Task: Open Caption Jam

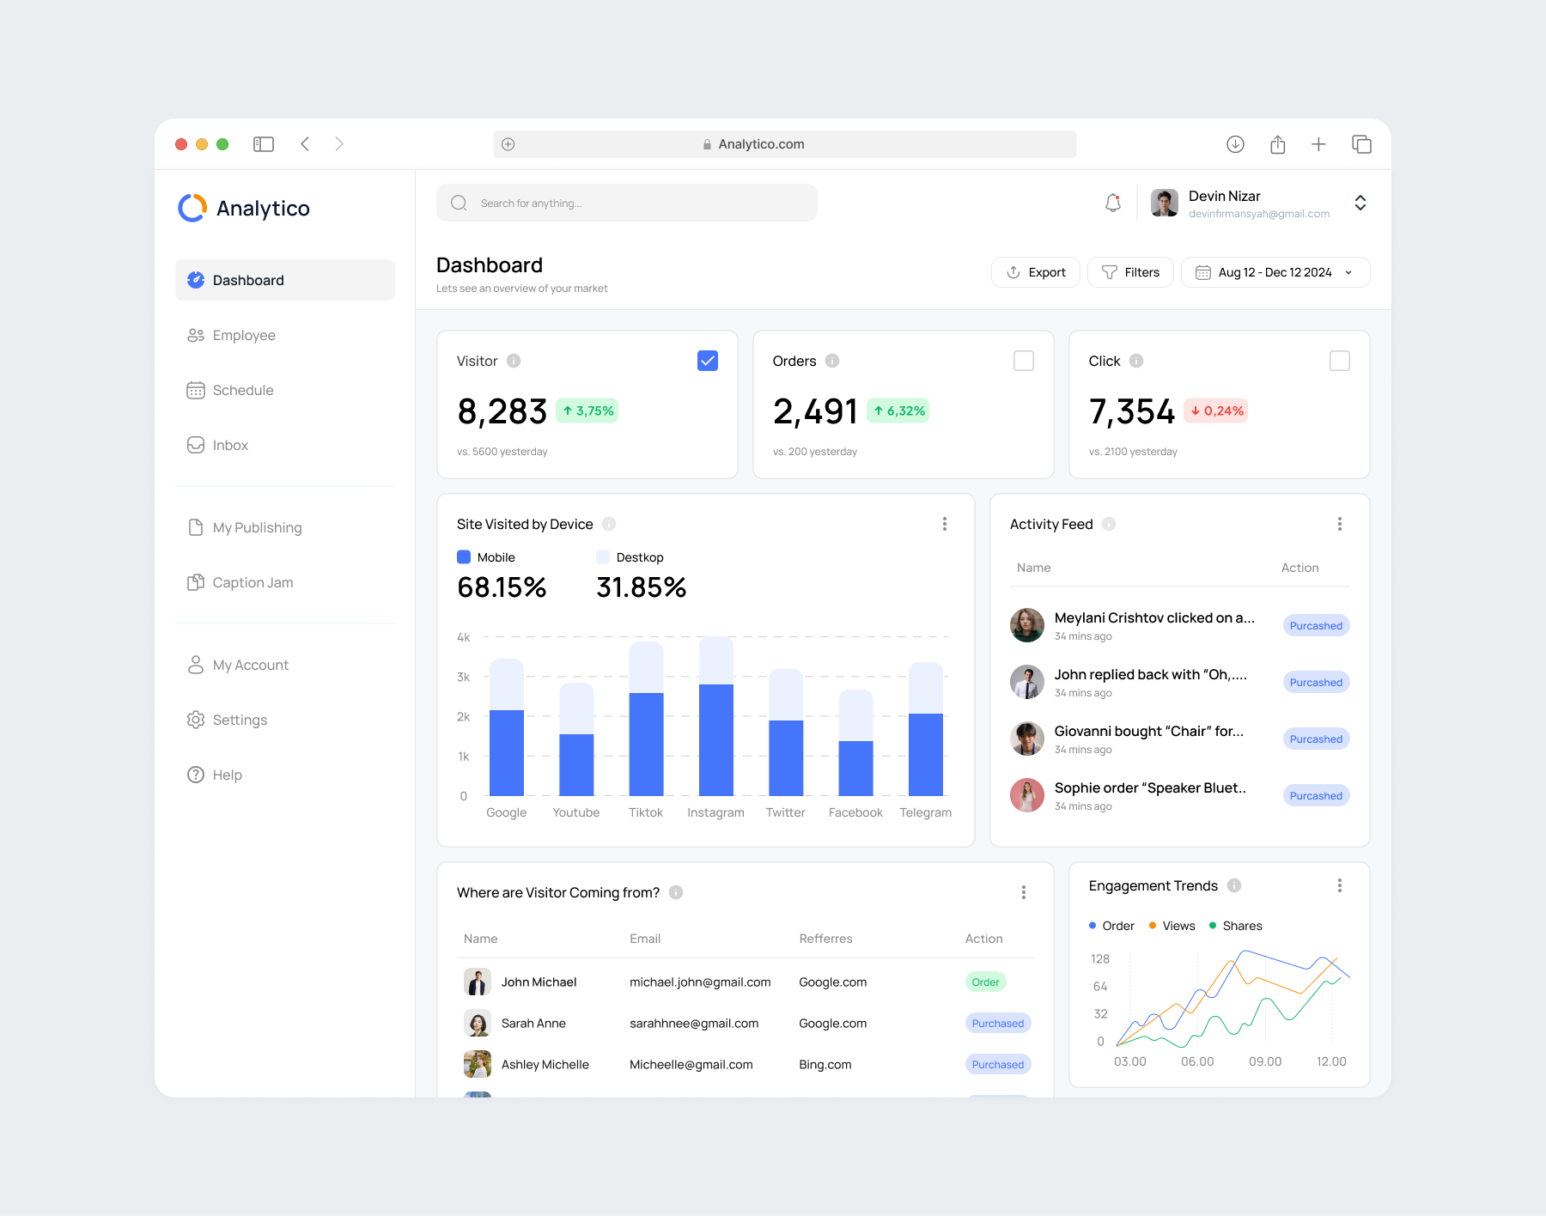Action: (252, 582)
